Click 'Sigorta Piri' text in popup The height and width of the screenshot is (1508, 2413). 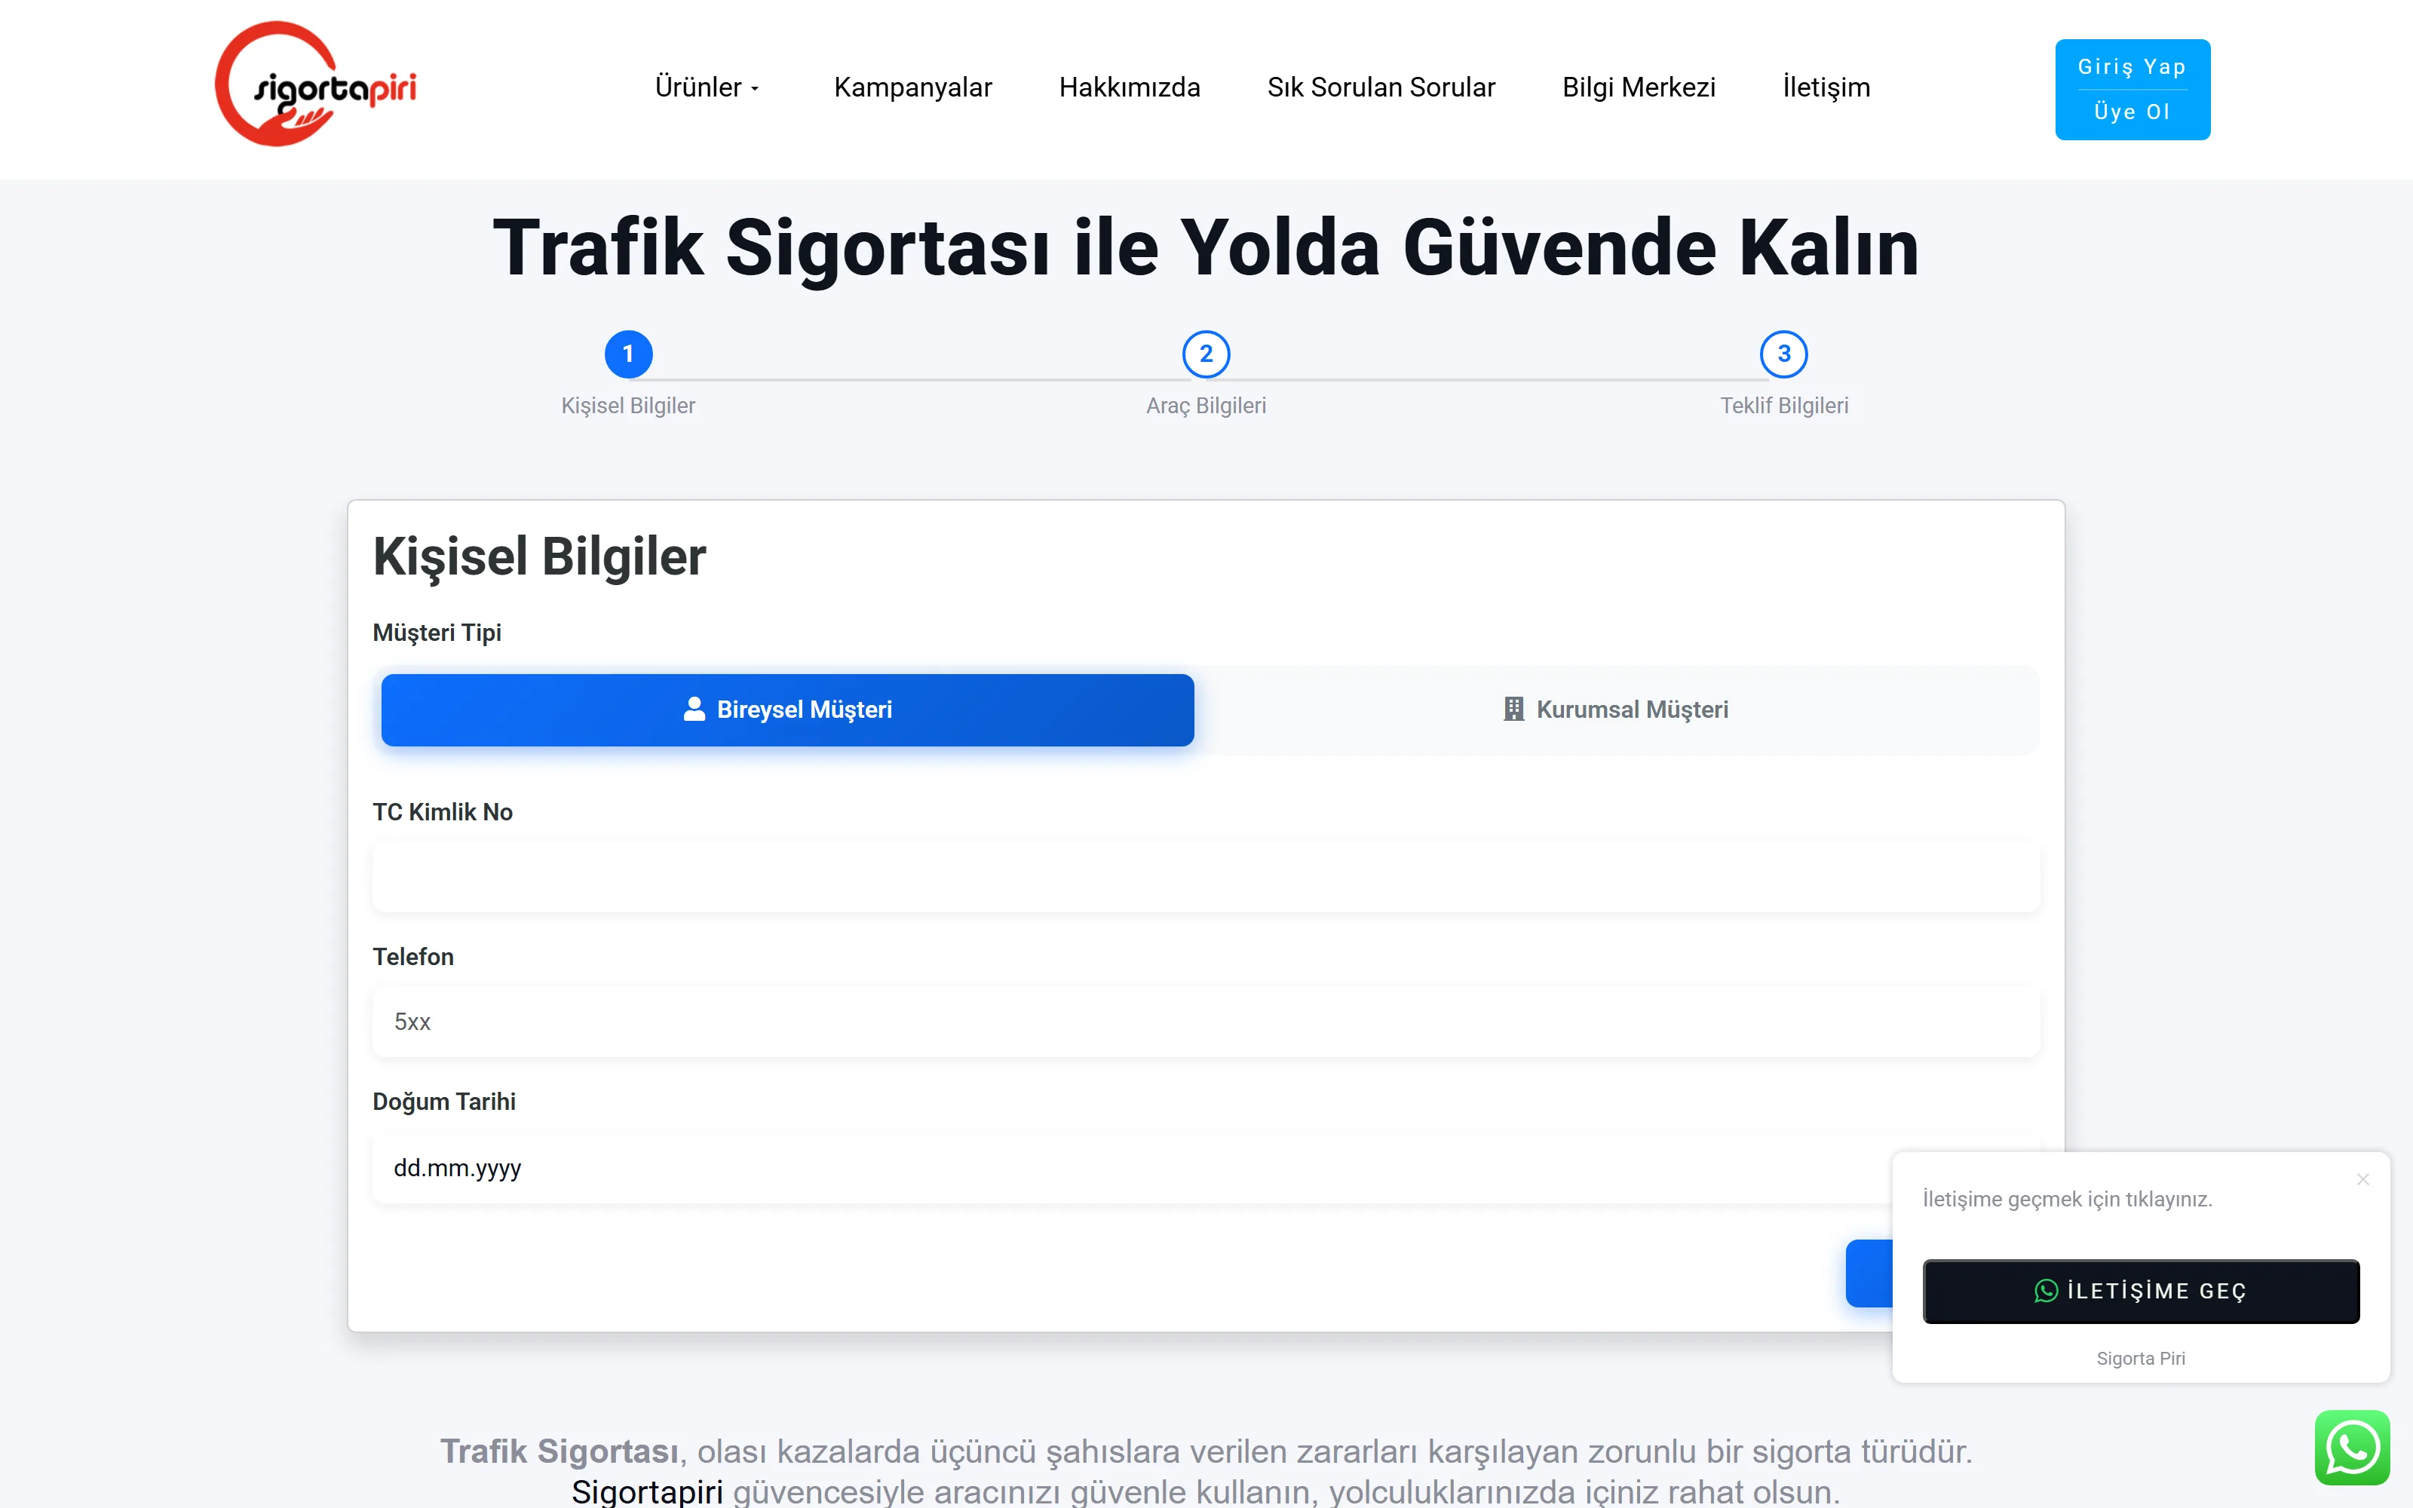click(x=2141, y=1359)
